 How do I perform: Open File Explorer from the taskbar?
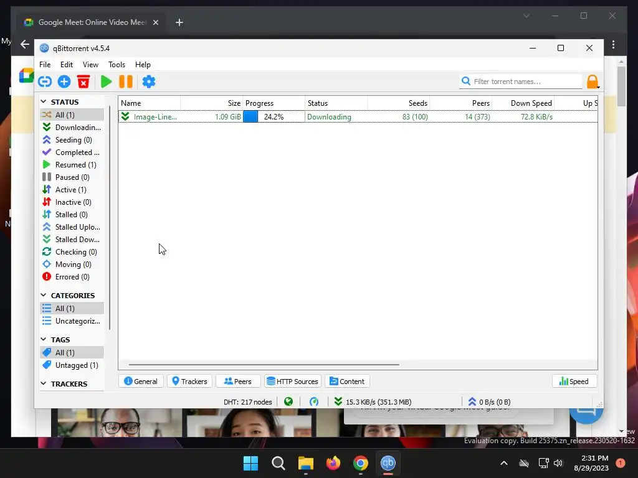[305, 463]
